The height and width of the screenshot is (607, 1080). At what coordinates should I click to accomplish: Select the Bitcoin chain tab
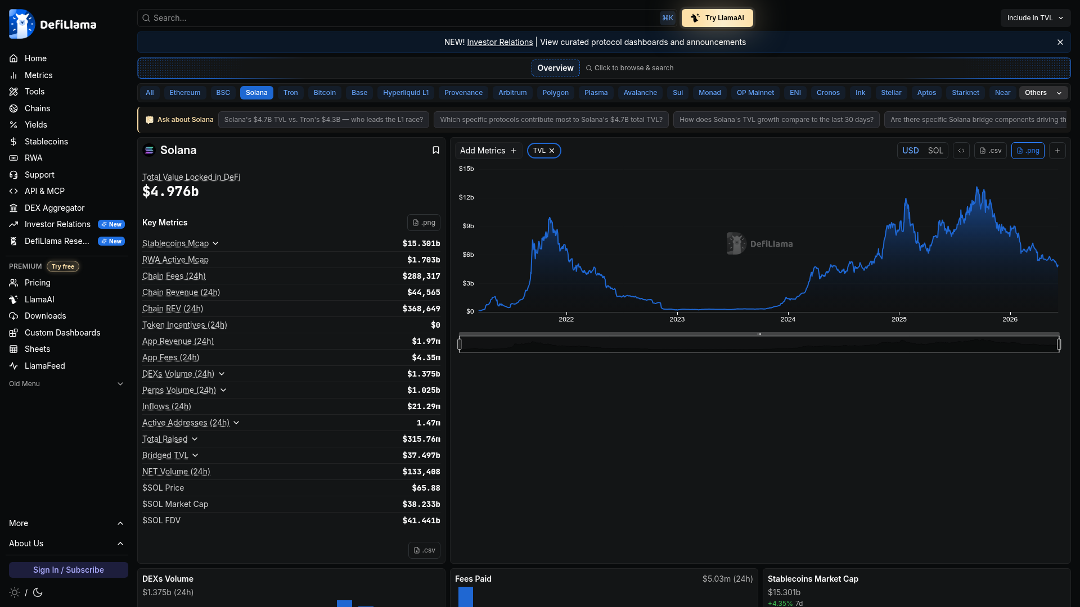click(325, 93)
